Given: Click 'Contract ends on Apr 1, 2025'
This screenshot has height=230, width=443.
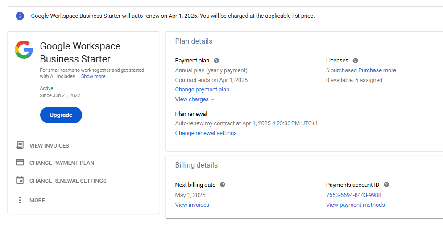Looking at the screenshot, I should point(211,80).
